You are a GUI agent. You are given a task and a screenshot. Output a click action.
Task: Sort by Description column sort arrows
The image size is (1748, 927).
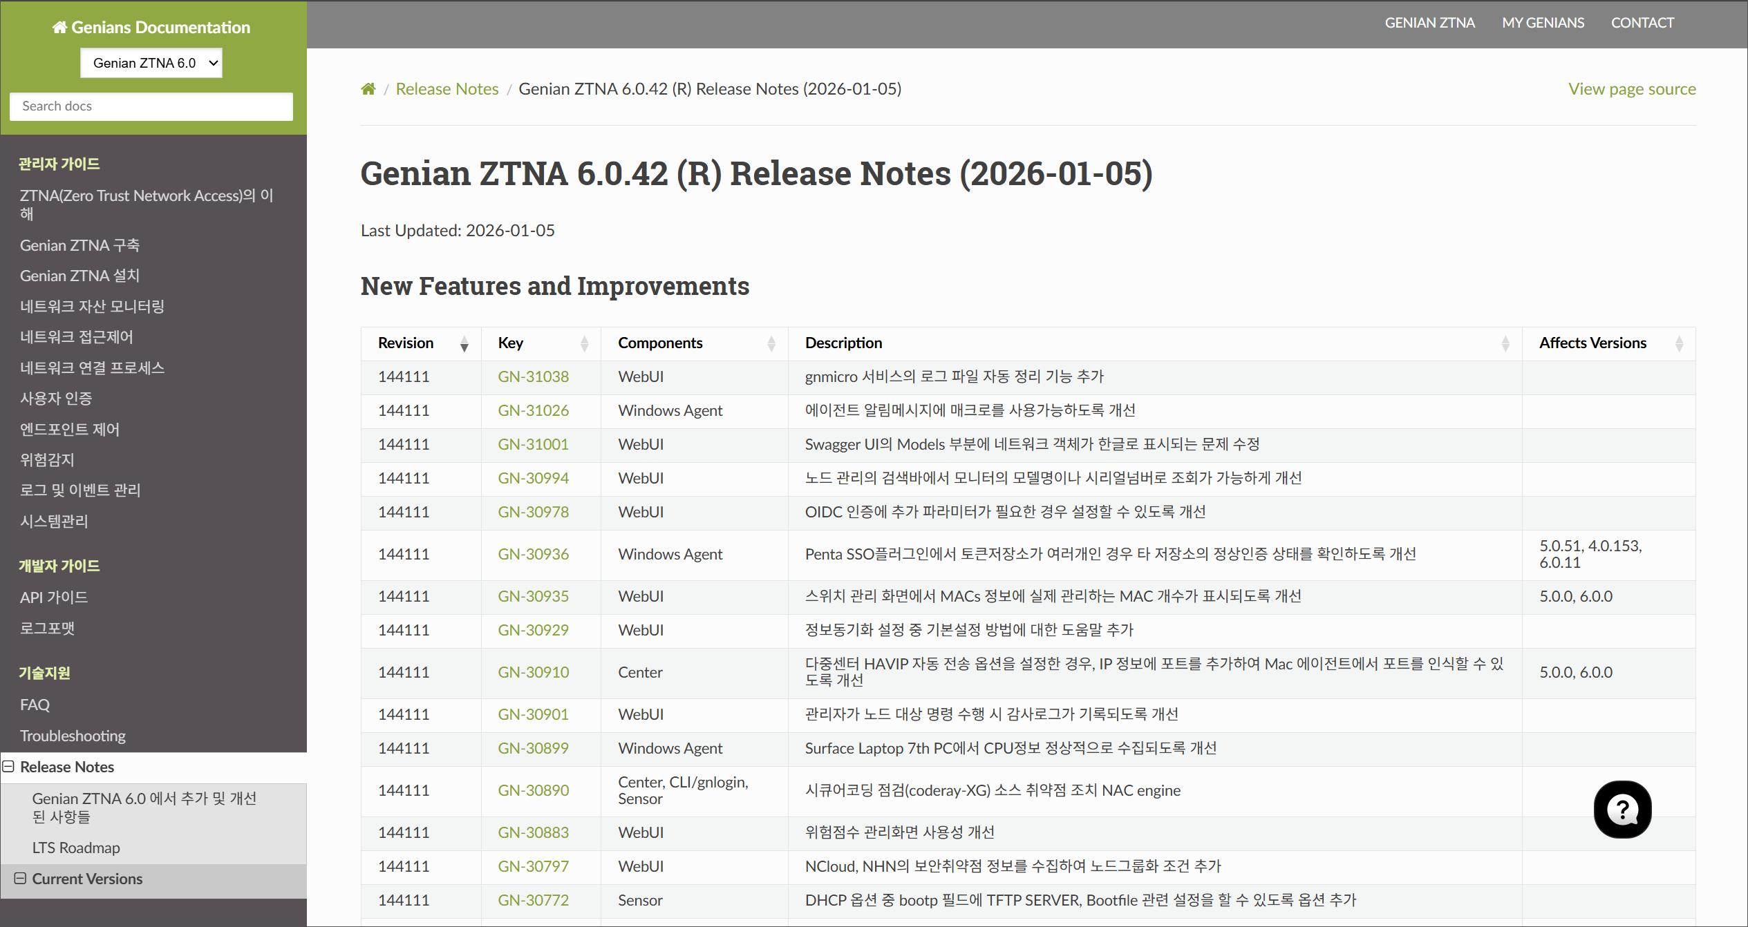1505,344
